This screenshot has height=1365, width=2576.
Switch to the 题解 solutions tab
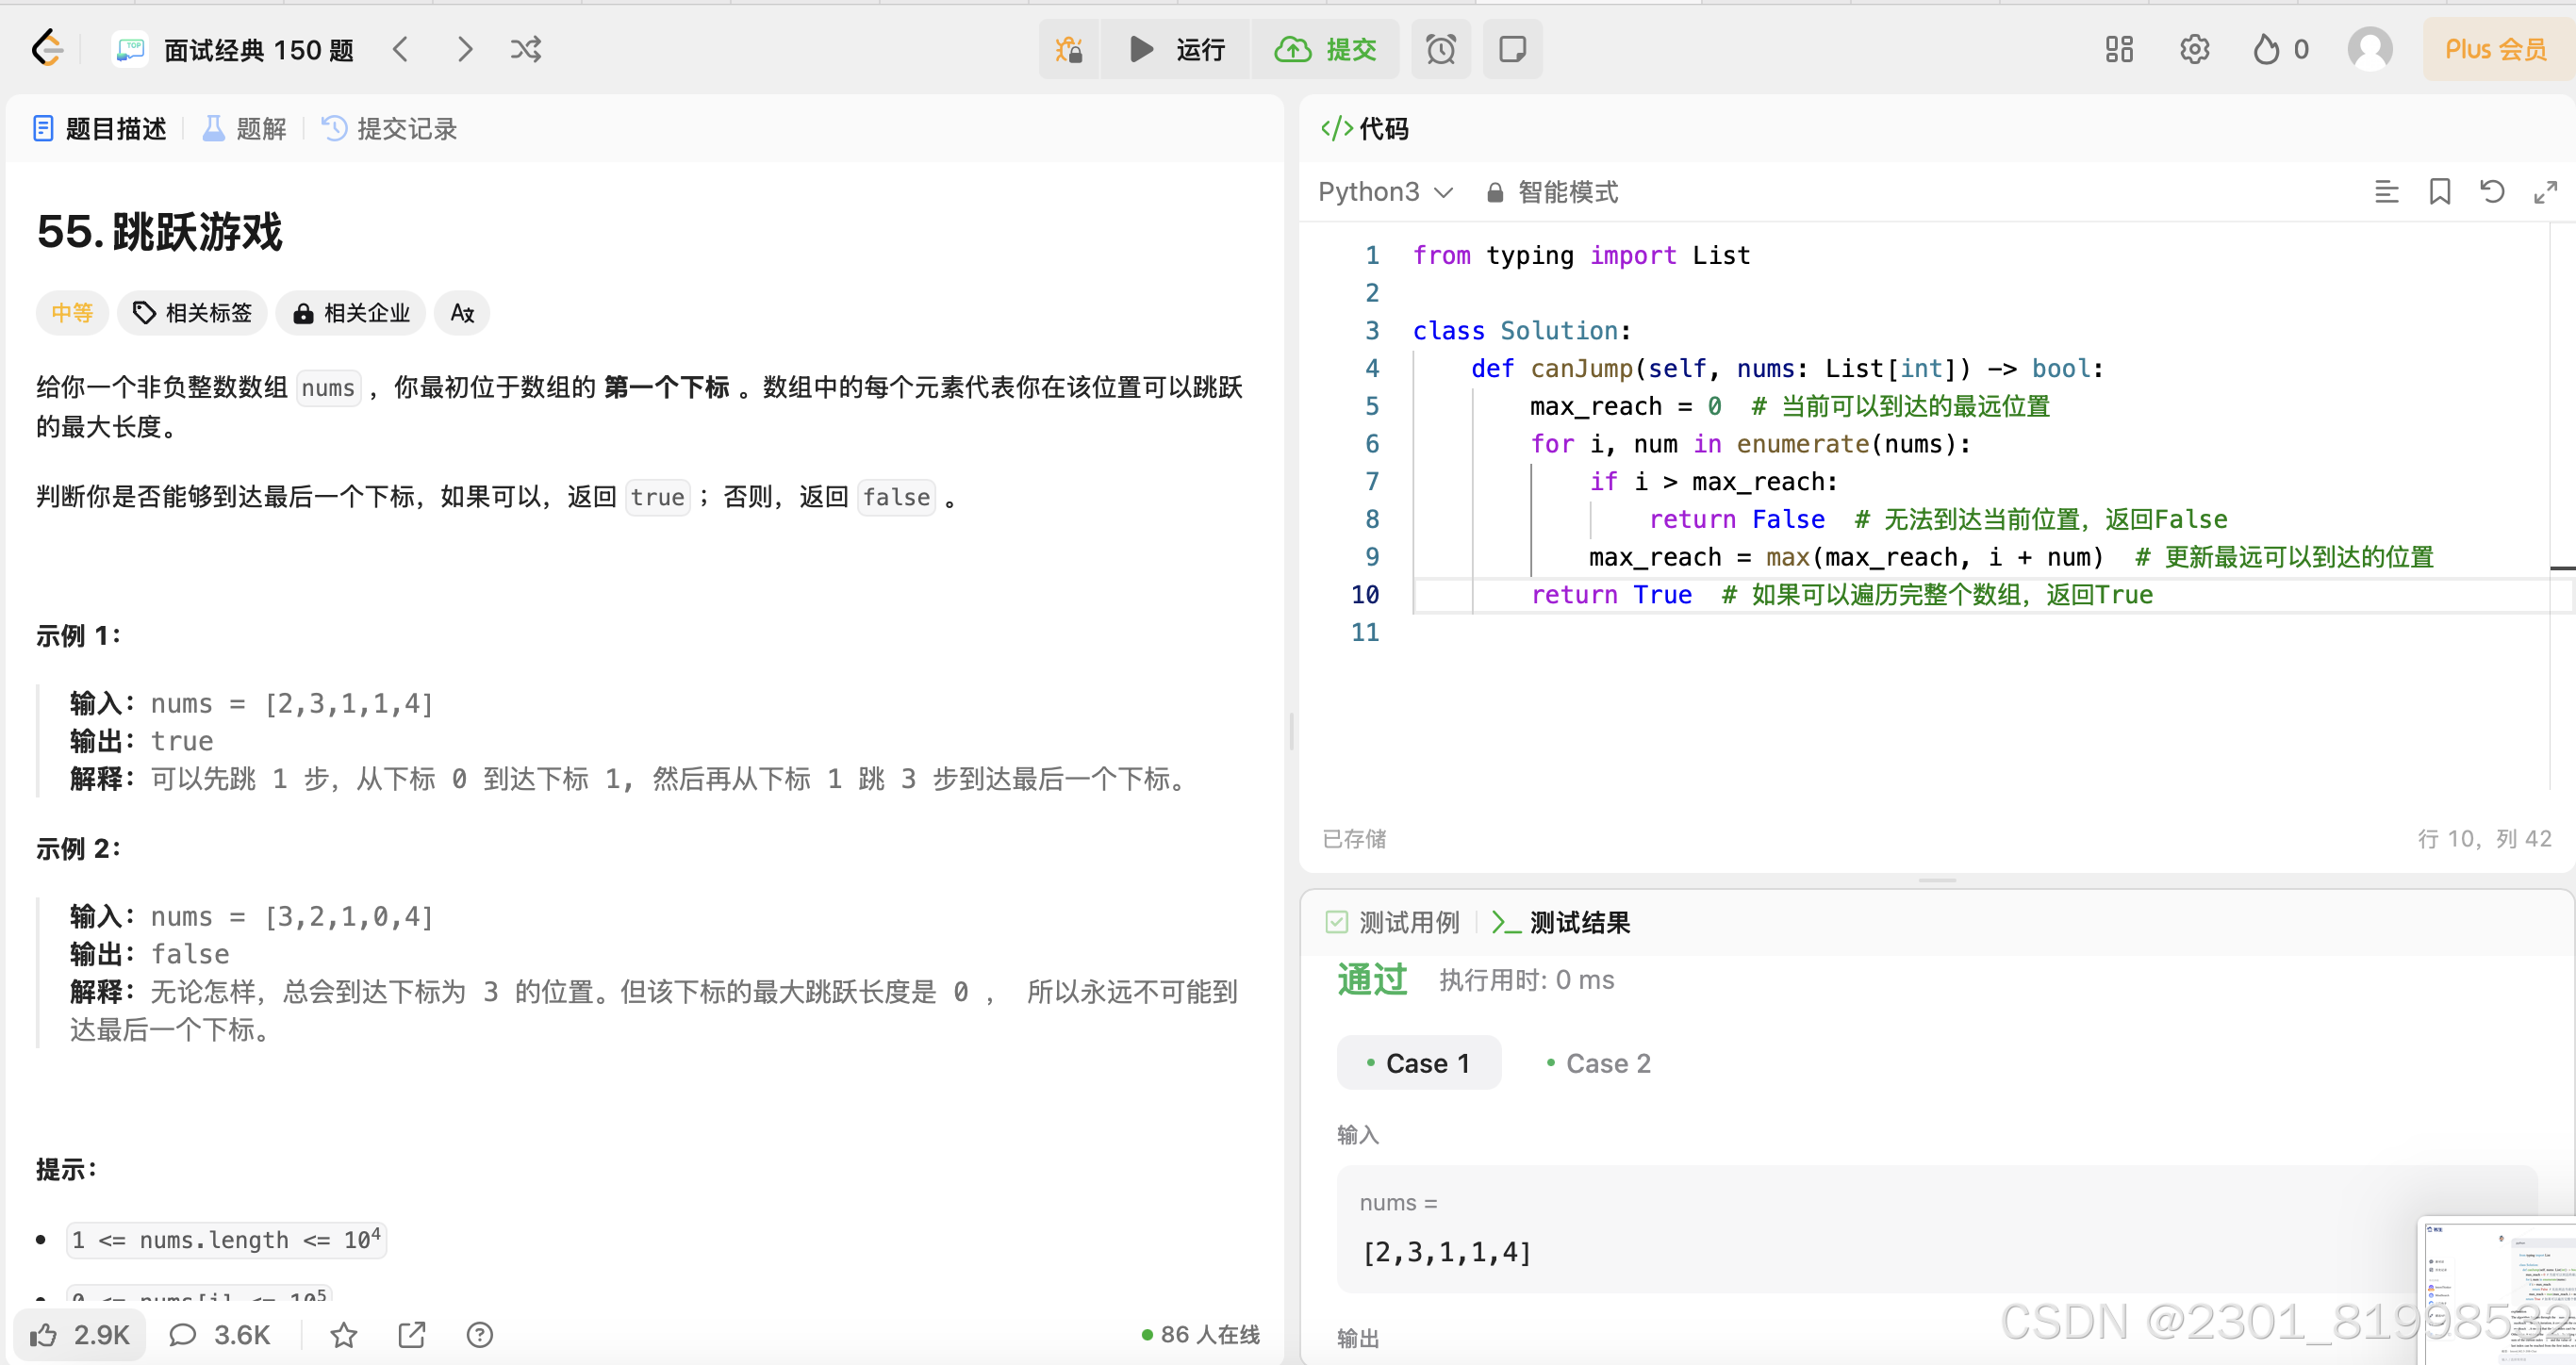(x=245, y=129)
